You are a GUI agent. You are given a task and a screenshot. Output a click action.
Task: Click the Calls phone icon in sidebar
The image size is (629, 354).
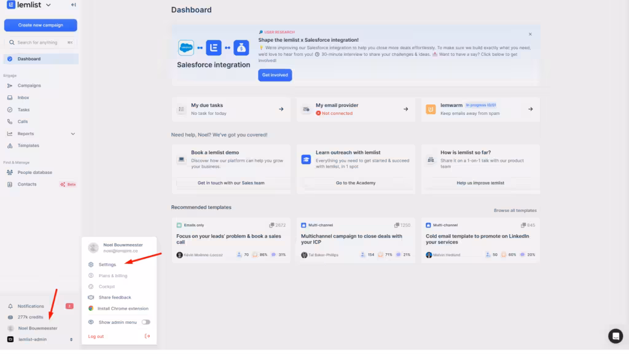[10, 122]
